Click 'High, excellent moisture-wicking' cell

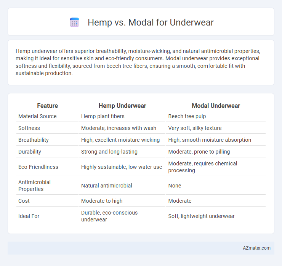click(x=120, y=140)
